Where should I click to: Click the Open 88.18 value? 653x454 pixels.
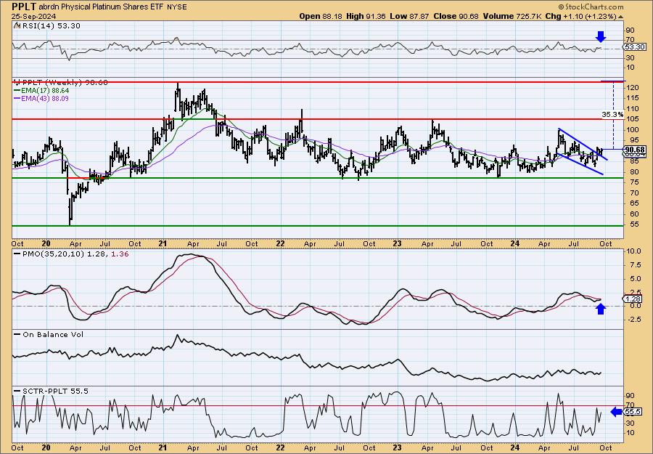click(x=321, y=16)
